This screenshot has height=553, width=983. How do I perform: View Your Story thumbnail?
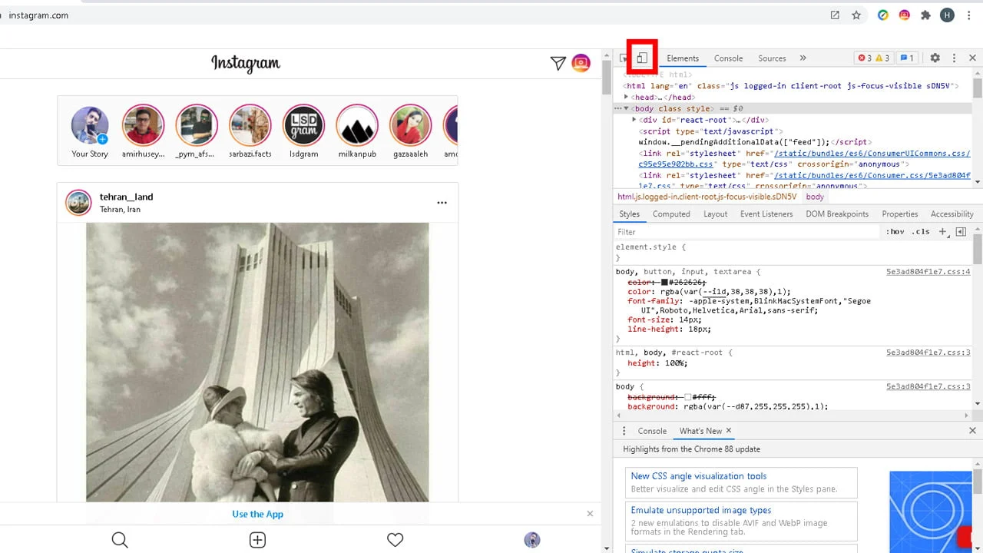click(x=90, y=125)
